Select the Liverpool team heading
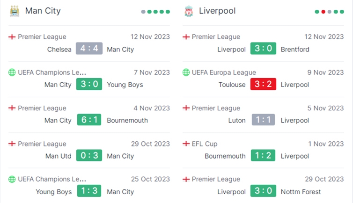 (x=217, y=11)
